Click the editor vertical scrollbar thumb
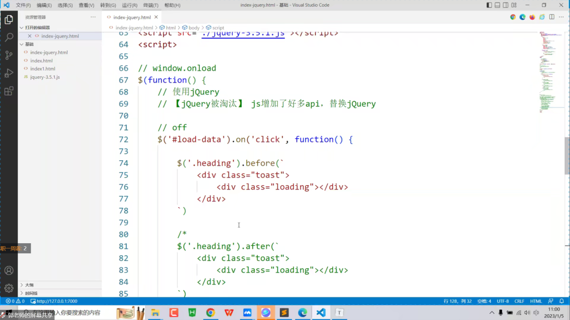The width and height of the screenshot is (570, 320). 567,156
